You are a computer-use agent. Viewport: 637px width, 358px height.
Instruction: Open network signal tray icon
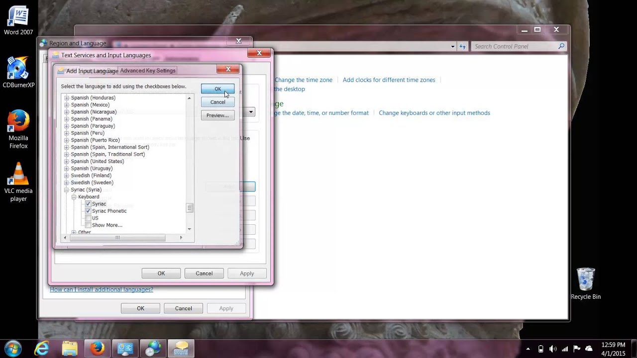[x=565, y=349]
